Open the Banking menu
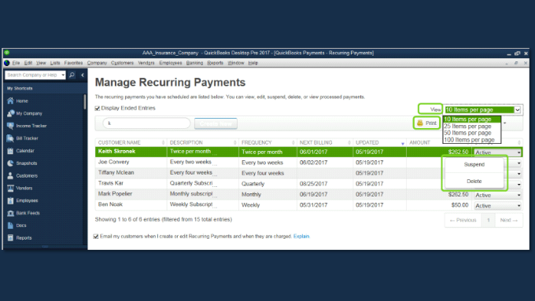This screenshot has height=301, width=535. [194, 63]
